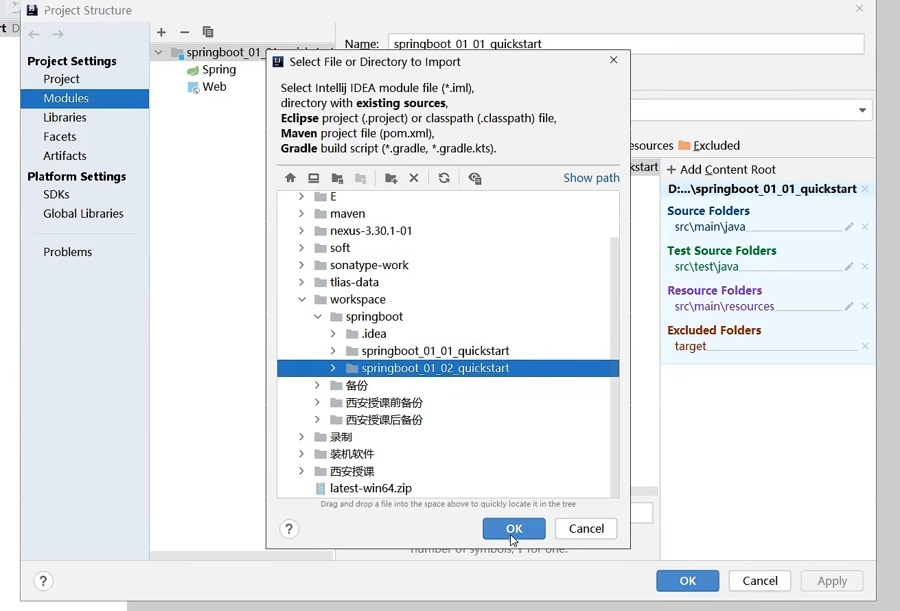
Task: Collapse the springboot folder
Action: point(317,316)
